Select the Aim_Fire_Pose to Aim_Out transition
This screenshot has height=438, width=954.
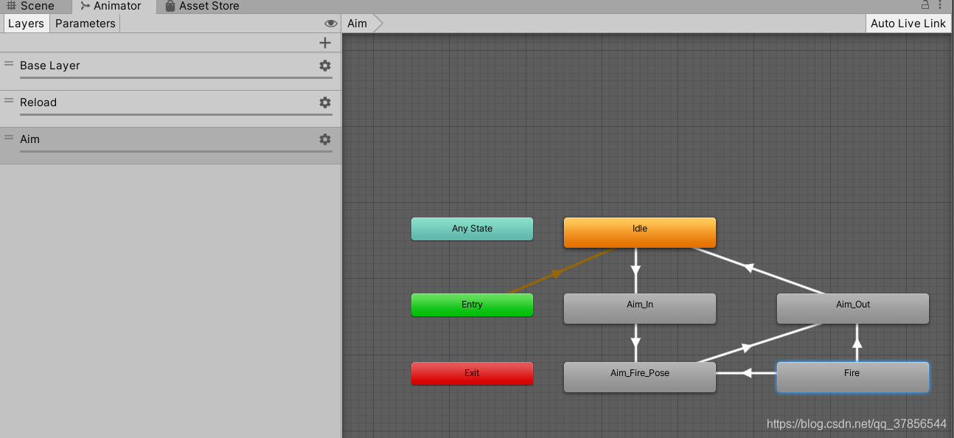pyautogui.click(x=748, y=347)
